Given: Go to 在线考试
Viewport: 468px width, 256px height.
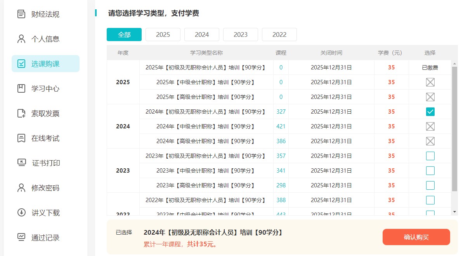Looking at the screenshot, I should 45,138.
